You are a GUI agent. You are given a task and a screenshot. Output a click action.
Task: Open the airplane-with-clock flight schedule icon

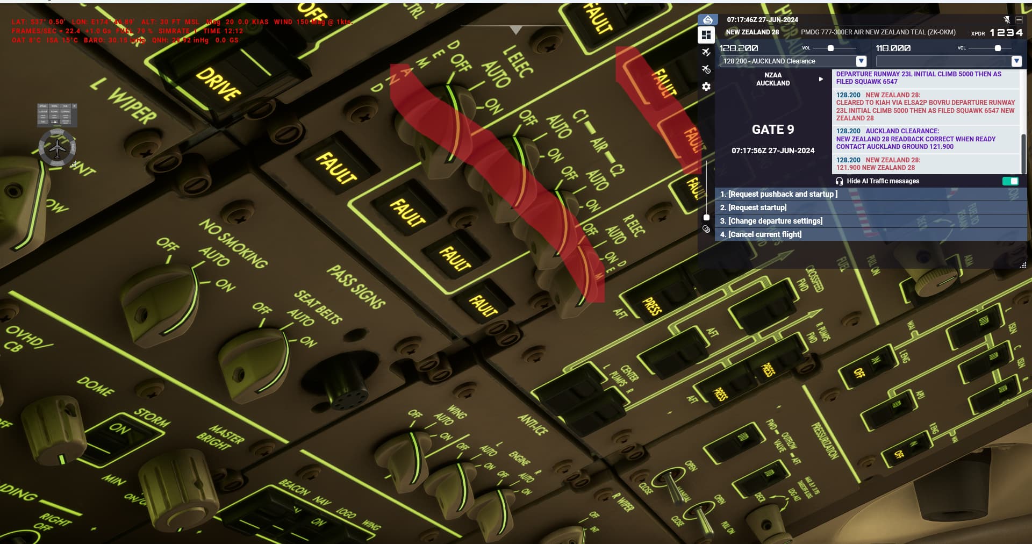pyautogui.click(x=706, y=69)
